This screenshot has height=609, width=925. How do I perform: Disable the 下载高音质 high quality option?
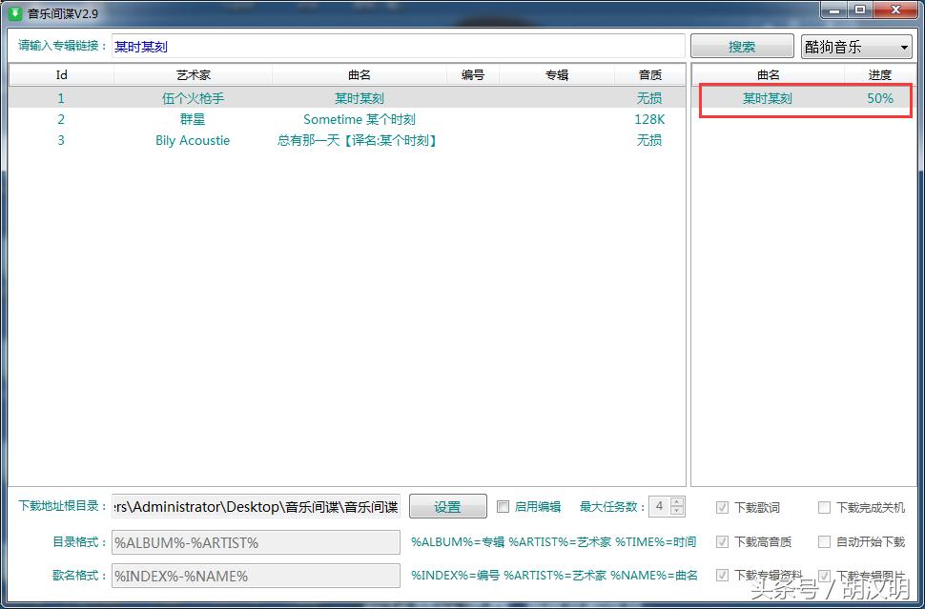pos(723,541)
